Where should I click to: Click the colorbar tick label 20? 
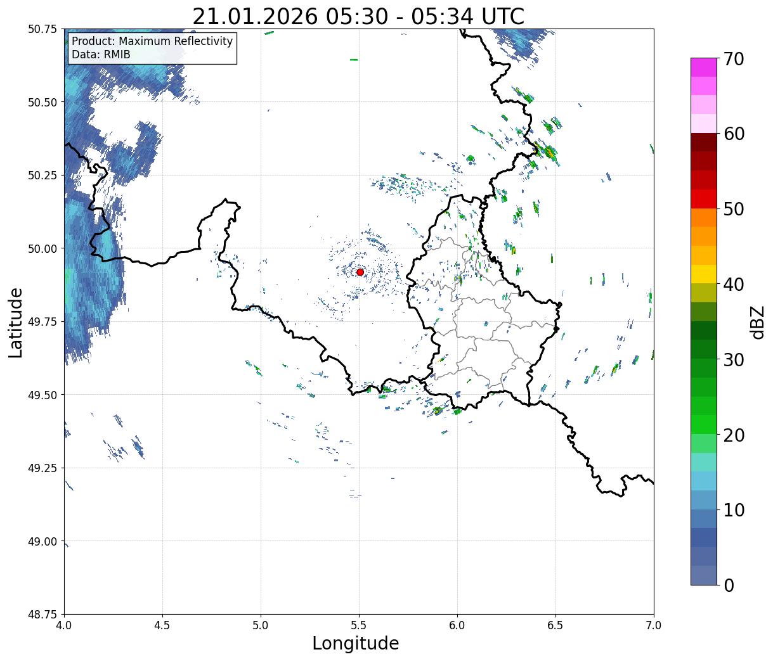[x=733, y=435]
